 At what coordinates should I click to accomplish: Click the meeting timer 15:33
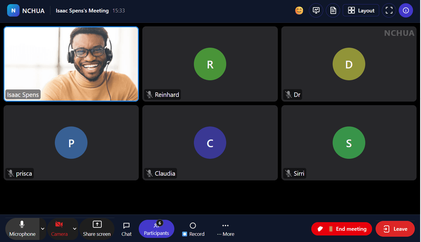click(119, 11)
